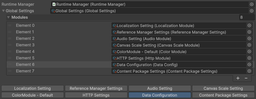Click the HTTP Settings asset icon
The image size is (256, 99).
[x=115, y=58]
